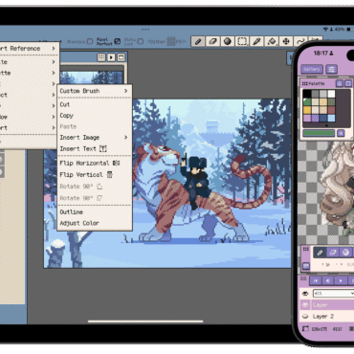Expand the phone palette with down arrow
Screen dimensions: 354x354
point(326,126)
